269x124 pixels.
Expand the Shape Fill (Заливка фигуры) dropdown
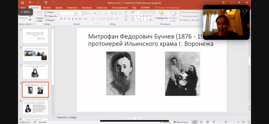tap(190, 12)
